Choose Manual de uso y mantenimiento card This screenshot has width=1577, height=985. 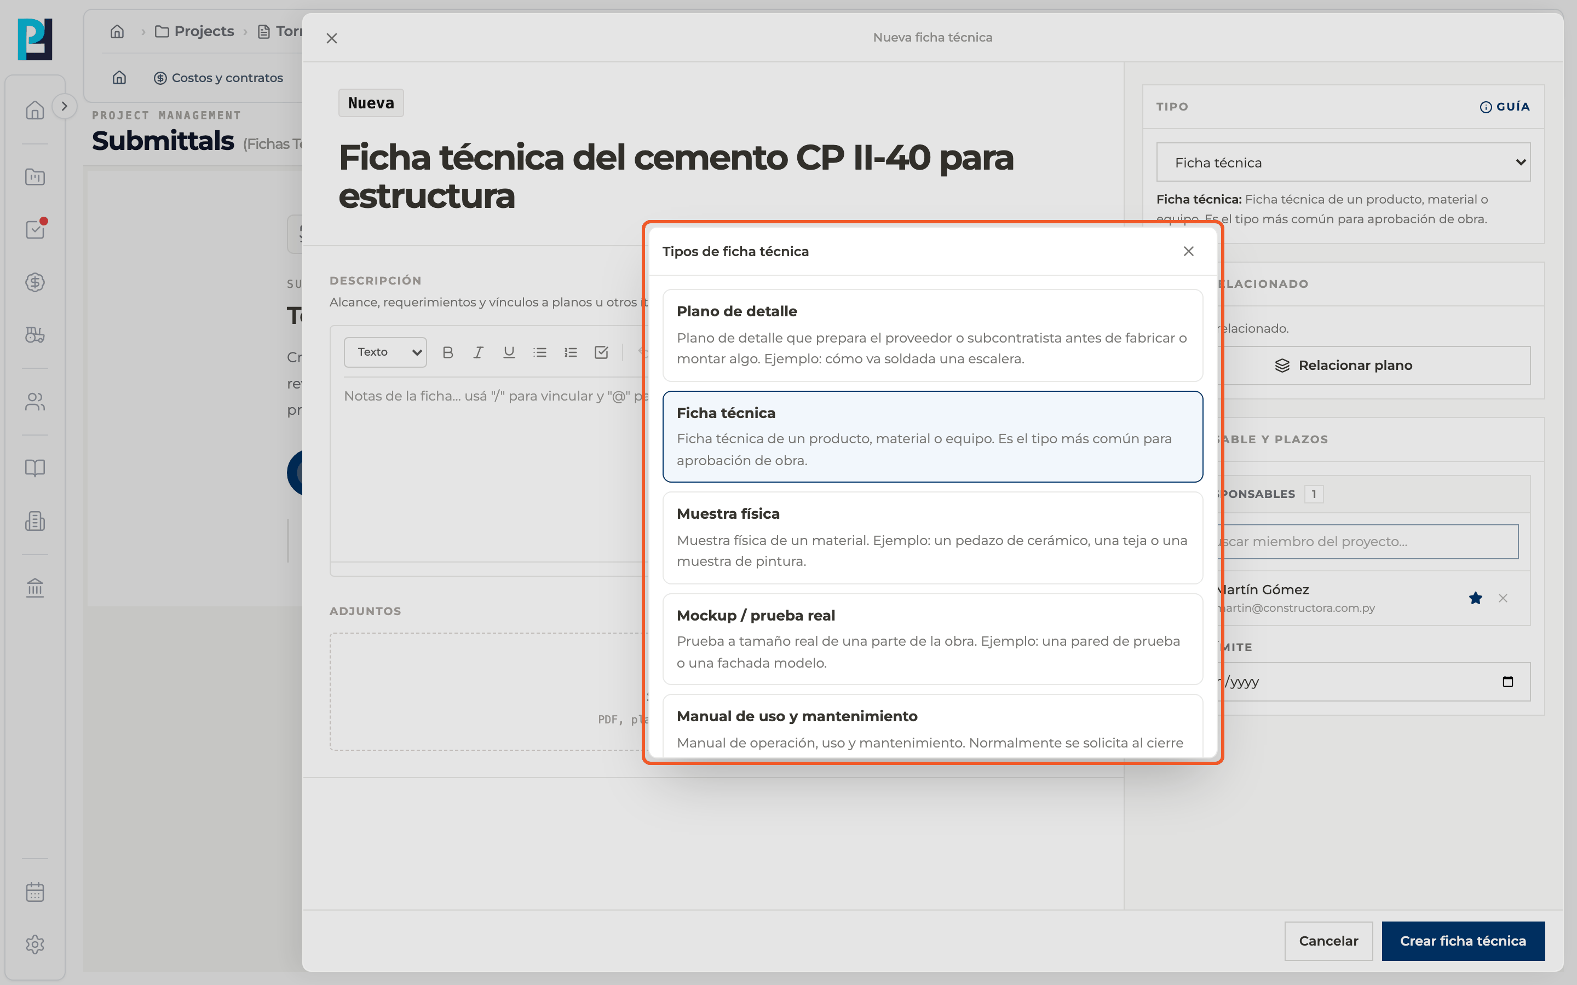click(933, 726)
